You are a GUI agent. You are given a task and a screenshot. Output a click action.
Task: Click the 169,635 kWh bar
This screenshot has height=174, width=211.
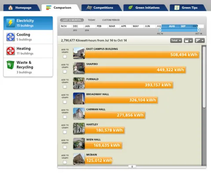click(x=103, y=145)
